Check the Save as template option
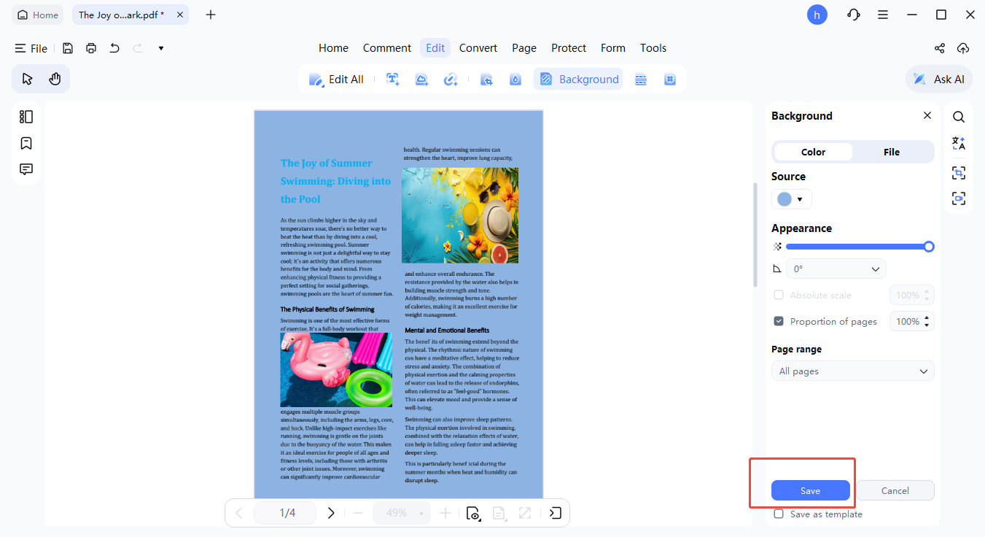The width and height of the screenshot is (985, 537). (778, 514)
